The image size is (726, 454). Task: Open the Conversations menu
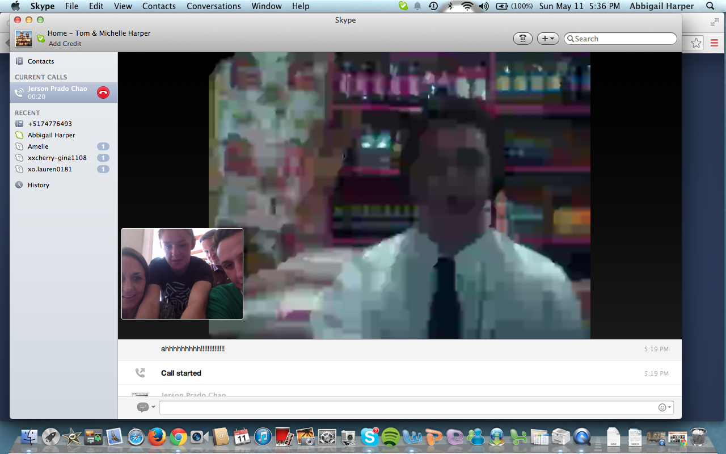click(214, 6)
